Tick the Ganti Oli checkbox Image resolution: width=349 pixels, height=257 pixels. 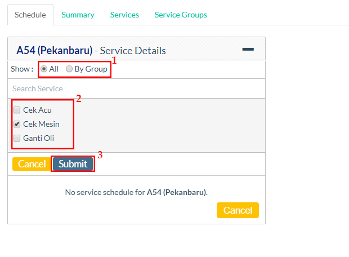[17, 138]
